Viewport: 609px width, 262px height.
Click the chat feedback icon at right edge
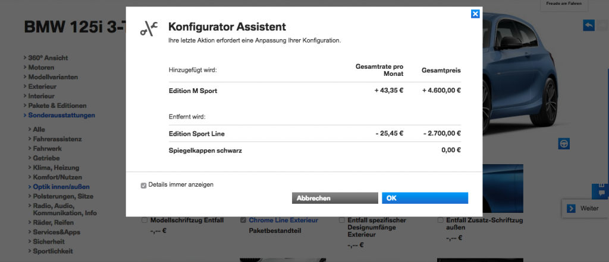point(601,192)
